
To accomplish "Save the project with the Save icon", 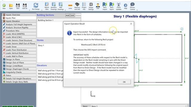I will pos(18,6).
